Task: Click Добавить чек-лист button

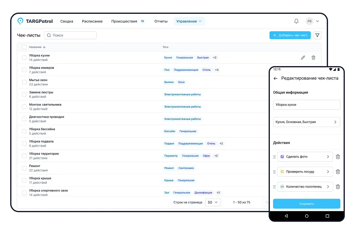Action: click(x=290, y=35)
